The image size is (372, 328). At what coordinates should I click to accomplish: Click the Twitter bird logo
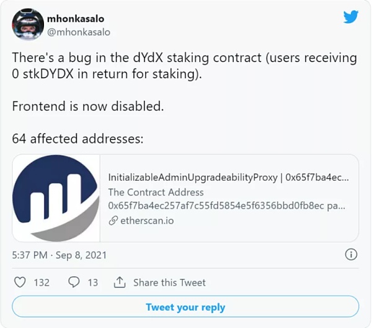point(351,16)
